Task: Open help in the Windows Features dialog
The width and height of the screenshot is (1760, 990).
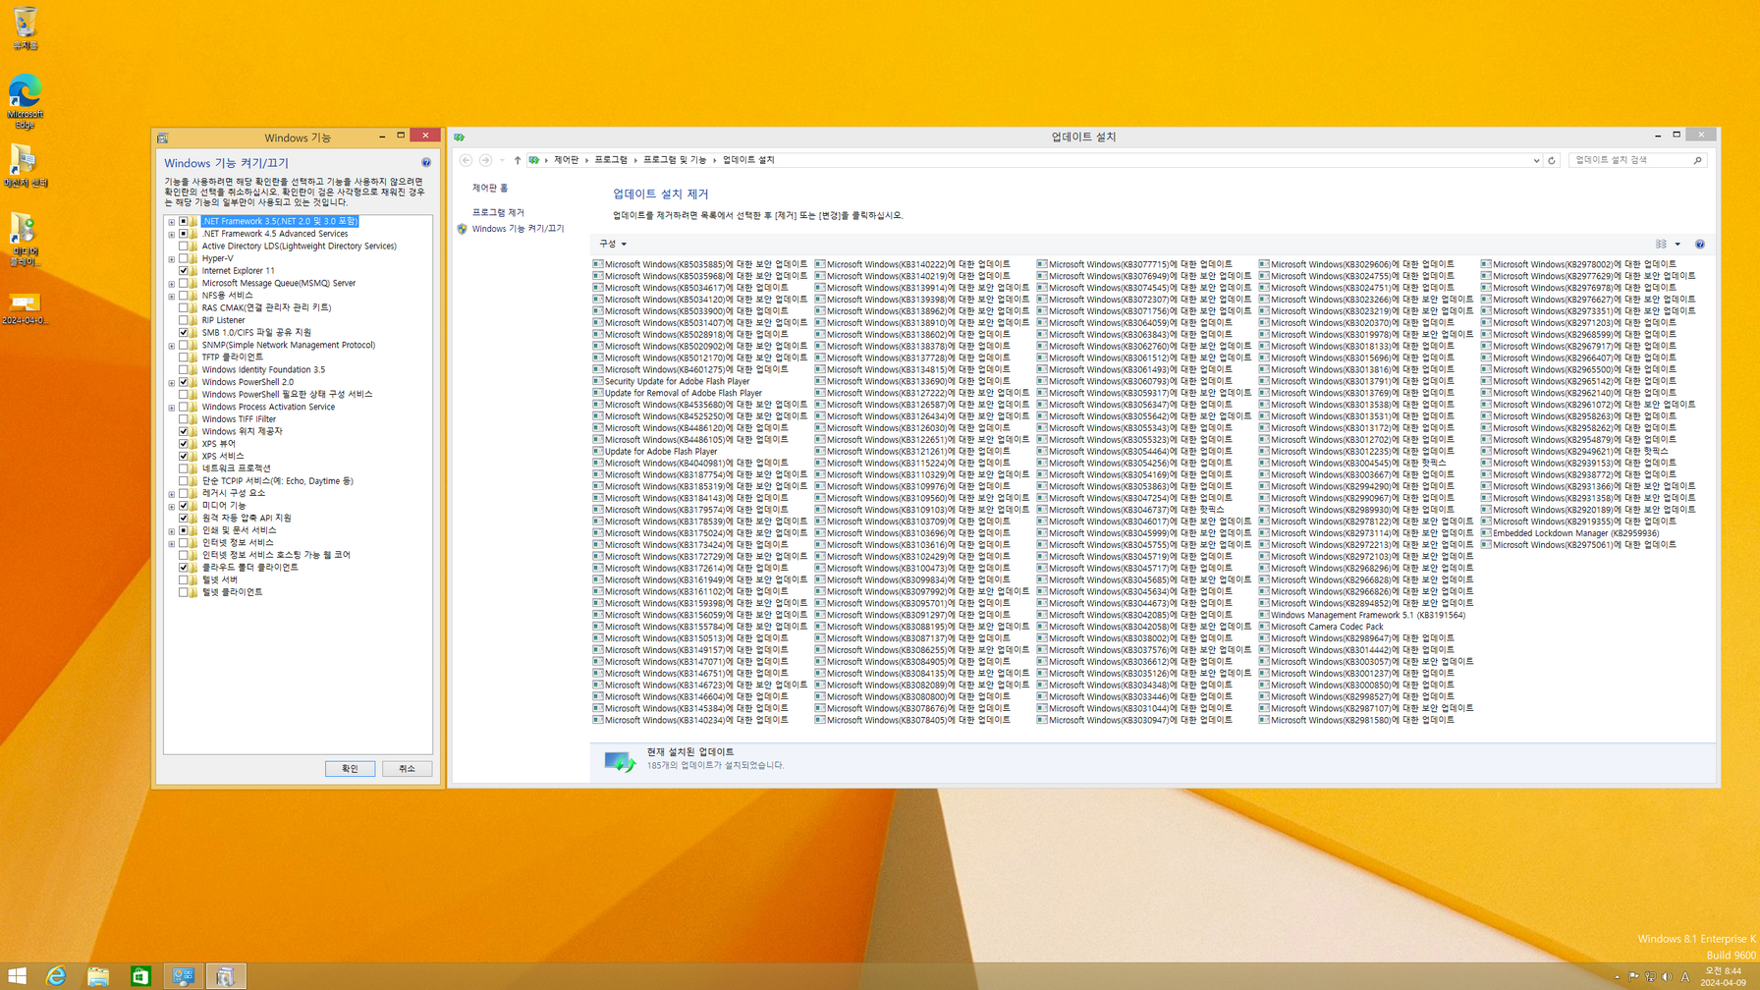Action: (426, 163)
